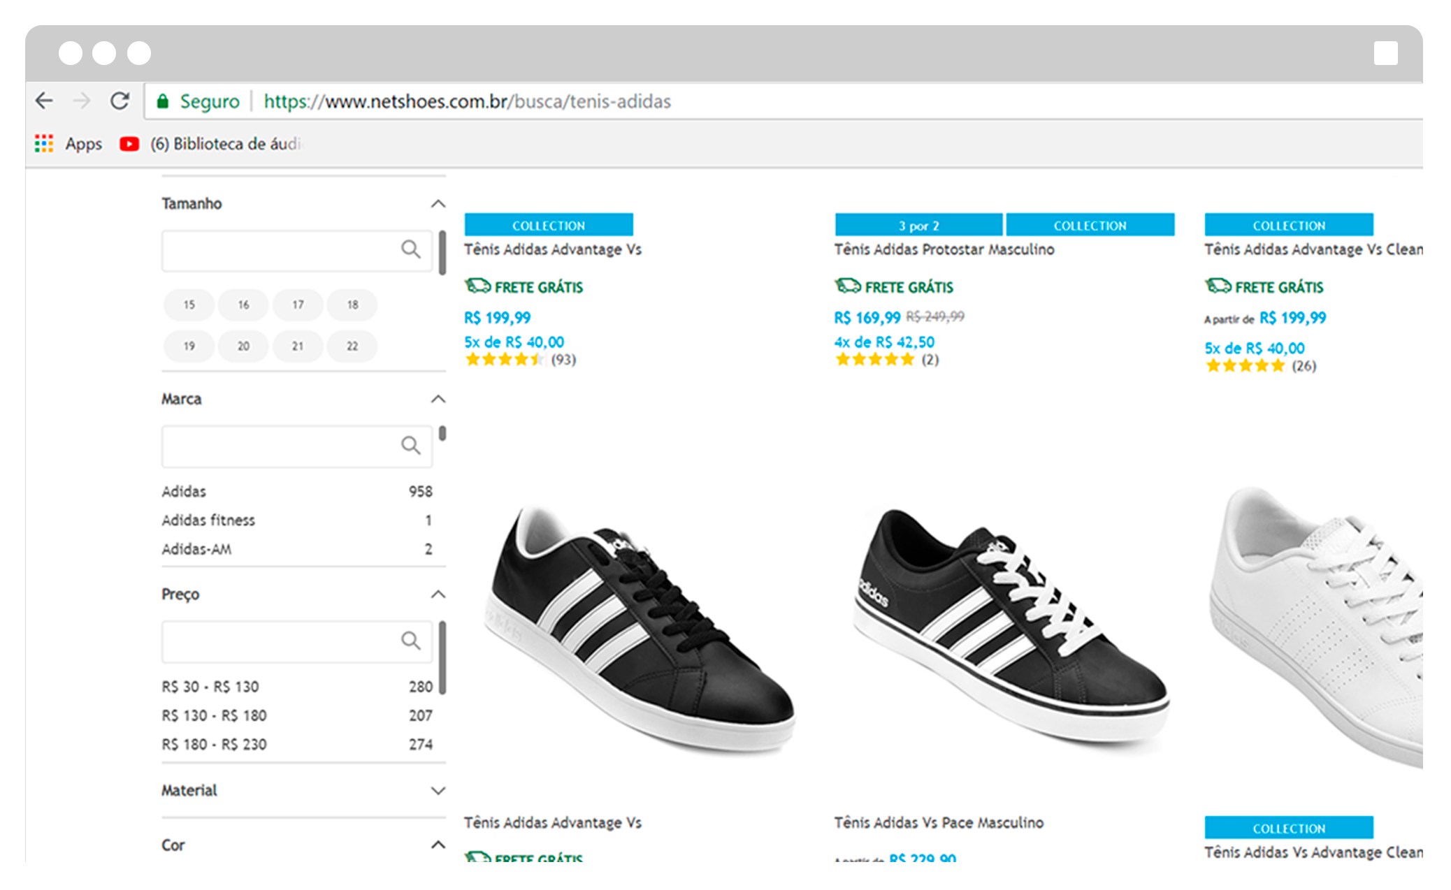Select size 19 filter
1451x890 pixels.
tap(189, 346)
